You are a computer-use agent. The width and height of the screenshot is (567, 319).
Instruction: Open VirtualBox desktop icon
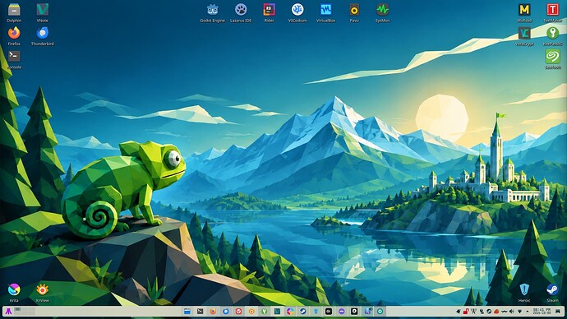325,12
